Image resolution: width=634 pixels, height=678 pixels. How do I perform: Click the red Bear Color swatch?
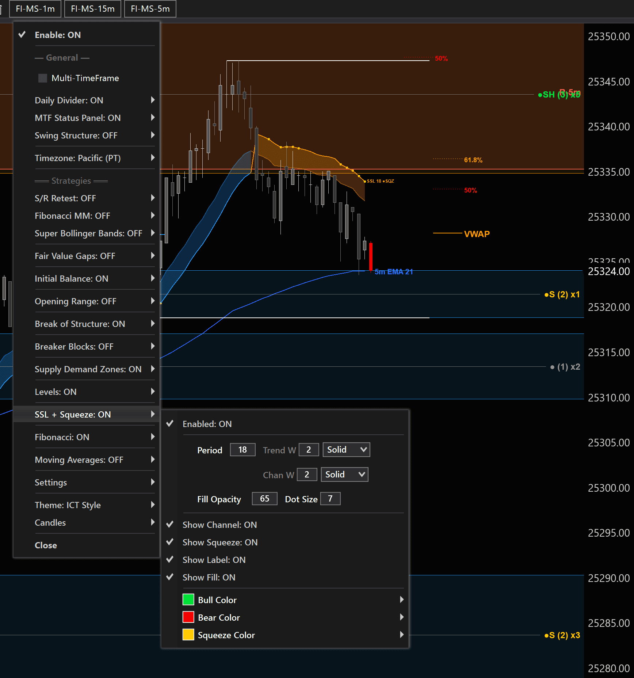(x=188, y=617)
